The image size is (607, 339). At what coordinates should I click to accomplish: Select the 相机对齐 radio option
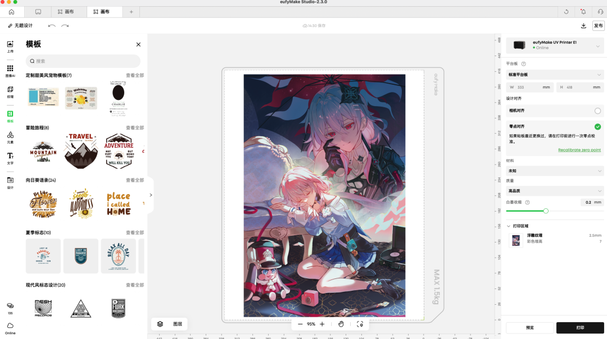coord(597,111)
